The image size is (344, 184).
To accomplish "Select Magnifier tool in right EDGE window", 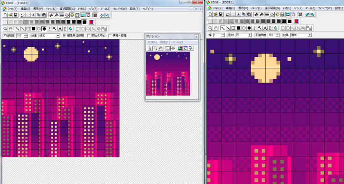I will click(x=210, y=28).
